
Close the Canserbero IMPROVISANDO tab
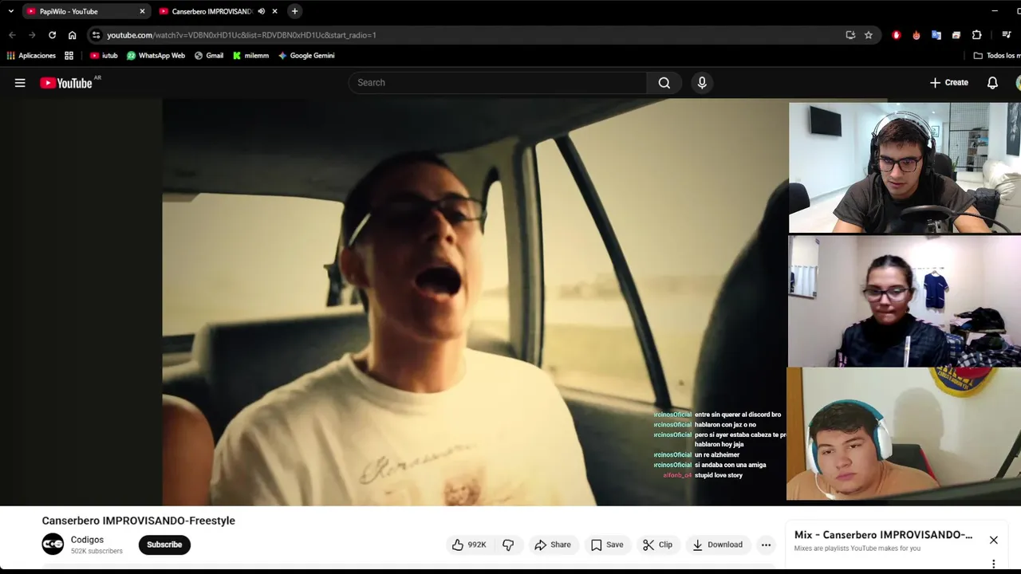275,11
